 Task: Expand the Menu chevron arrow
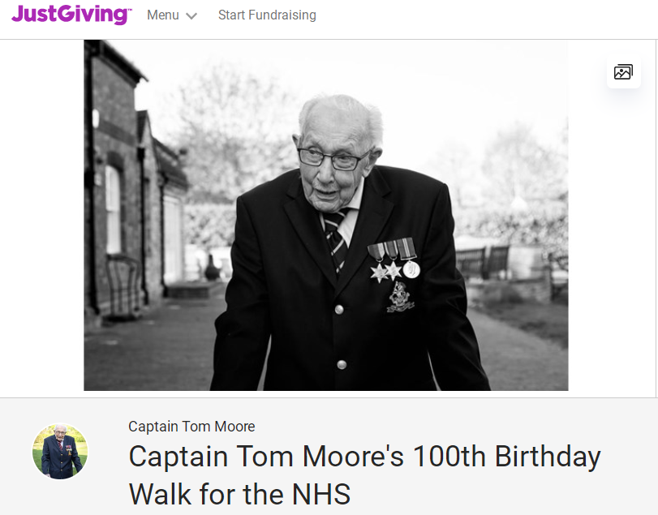(191, 16)
